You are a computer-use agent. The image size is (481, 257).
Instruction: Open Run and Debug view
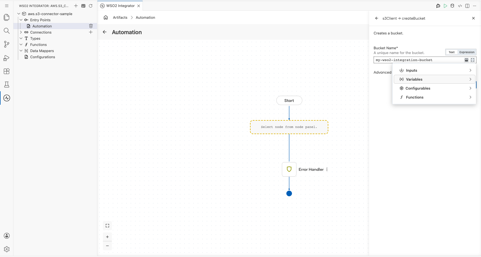pyautogui.click(x=7, y=58)
